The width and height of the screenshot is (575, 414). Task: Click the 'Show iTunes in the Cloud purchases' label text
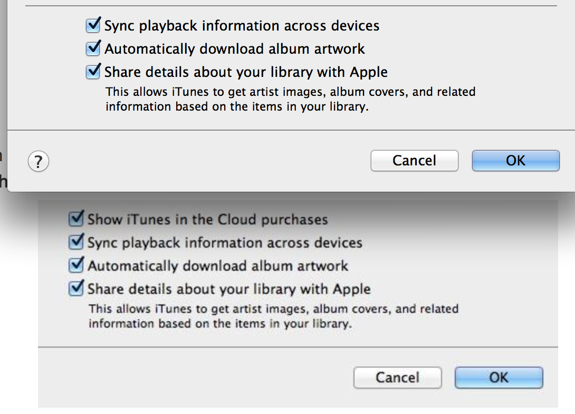(207, 220)
